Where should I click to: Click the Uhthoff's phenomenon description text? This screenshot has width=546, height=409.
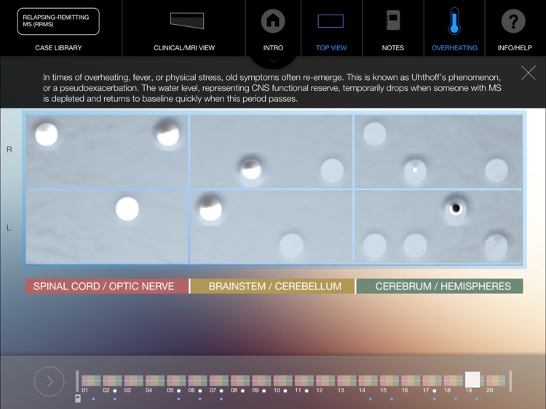pos(272,88)
